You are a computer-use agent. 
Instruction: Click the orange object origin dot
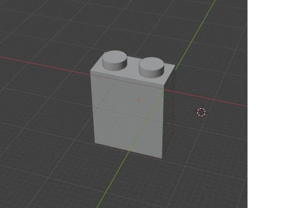coord(138,99)
